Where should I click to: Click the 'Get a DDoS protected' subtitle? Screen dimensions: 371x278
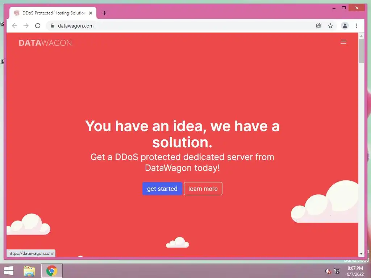(182, 163)
